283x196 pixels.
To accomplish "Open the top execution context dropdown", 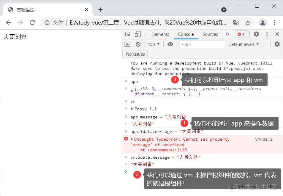I will pos(154,44).
